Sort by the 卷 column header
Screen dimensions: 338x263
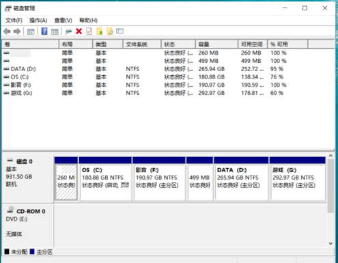pyautogui.click(x=31, y=44)
